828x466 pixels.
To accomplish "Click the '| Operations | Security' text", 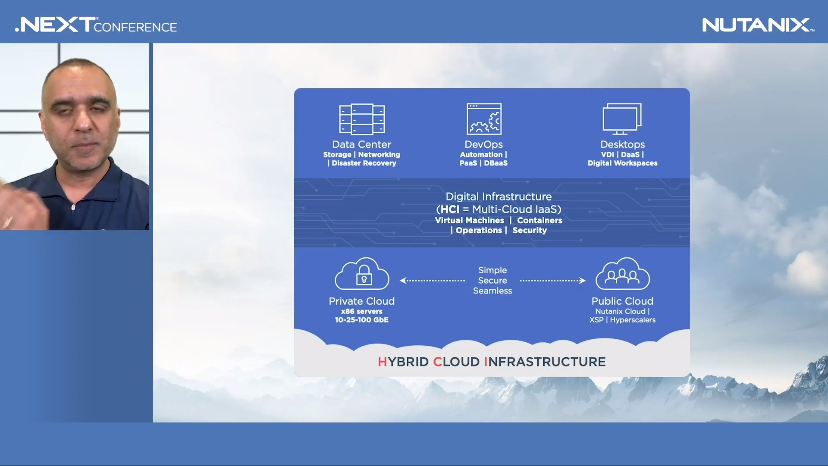I will point(499,230).
